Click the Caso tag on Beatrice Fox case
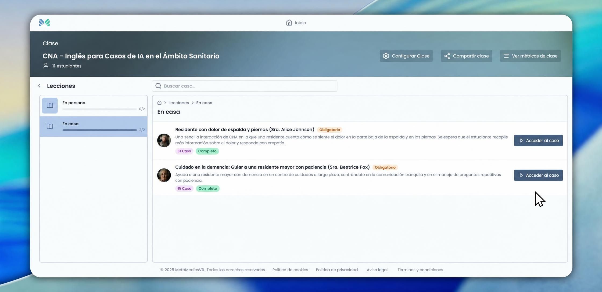Image resolution: width=602 pixels, height=292 pixels. coord(184,188)
